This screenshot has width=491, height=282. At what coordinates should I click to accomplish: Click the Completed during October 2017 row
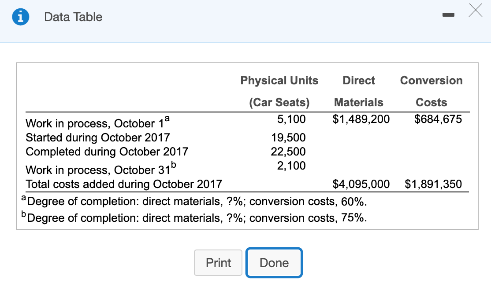(107, 152)
